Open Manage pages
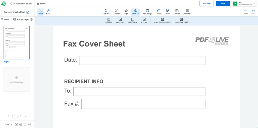258x128 pixels. tap(21, 19)
